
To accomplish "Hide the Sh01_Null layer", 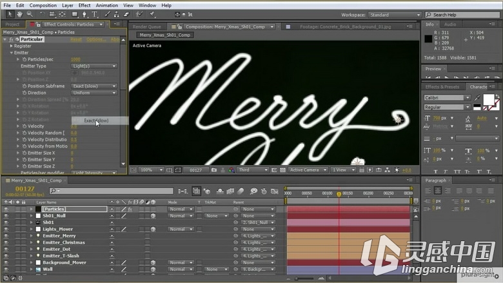I will 6,216.
